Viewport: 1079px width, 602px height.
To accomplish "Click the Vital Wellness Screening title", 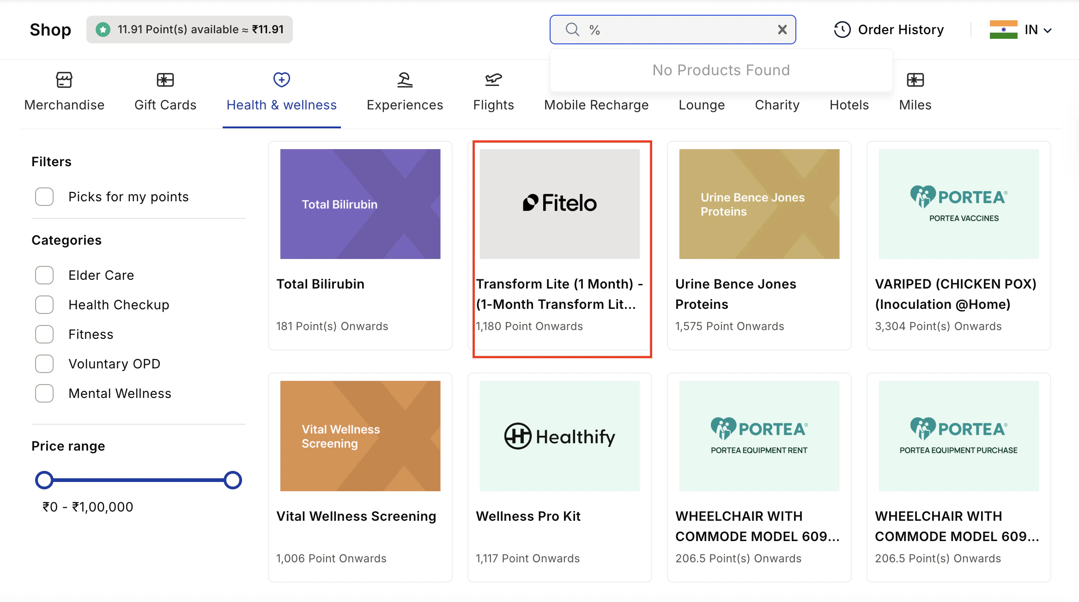I will 356,516.
